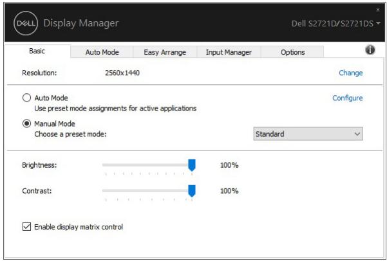Switch to the Basic tab

(37, 51)
